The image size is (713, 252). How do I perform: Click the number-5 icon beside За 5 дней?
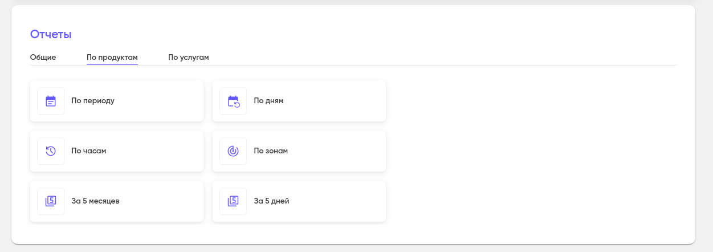point(233,201)
